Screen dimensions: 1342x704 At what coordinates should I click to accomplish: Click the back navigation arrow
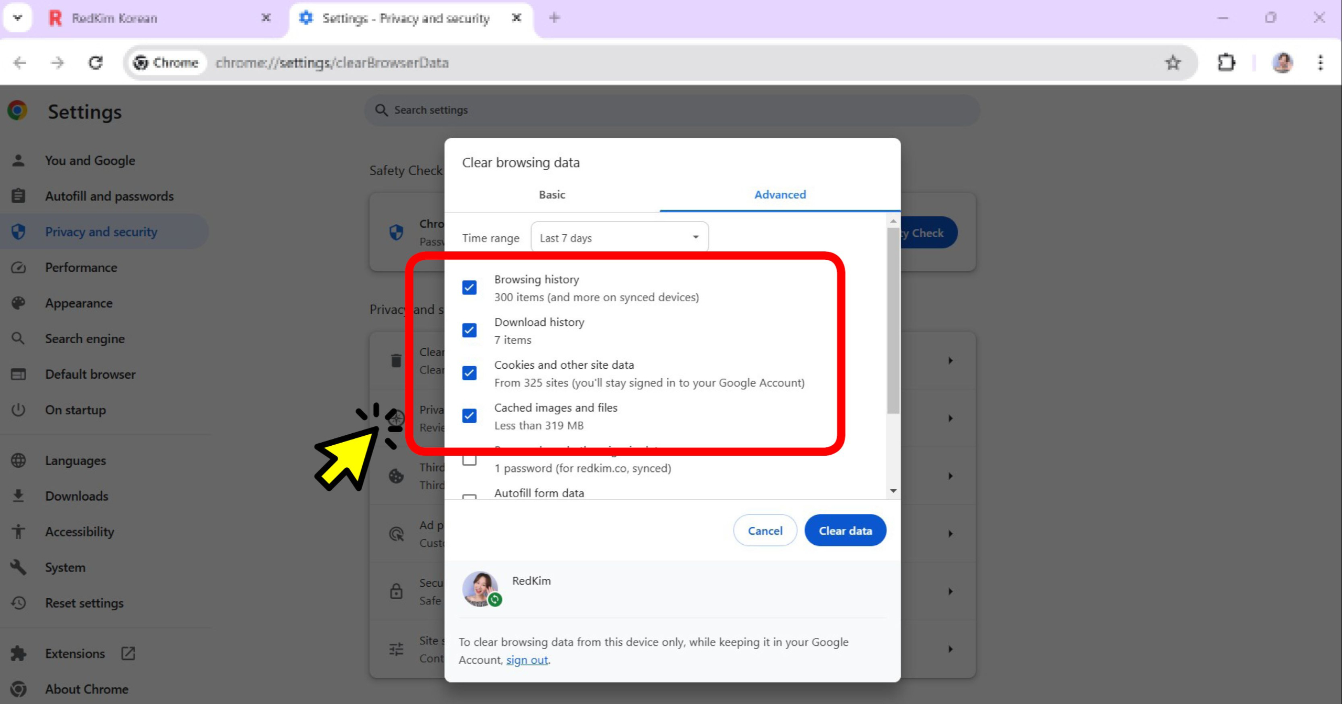[20, 63]
